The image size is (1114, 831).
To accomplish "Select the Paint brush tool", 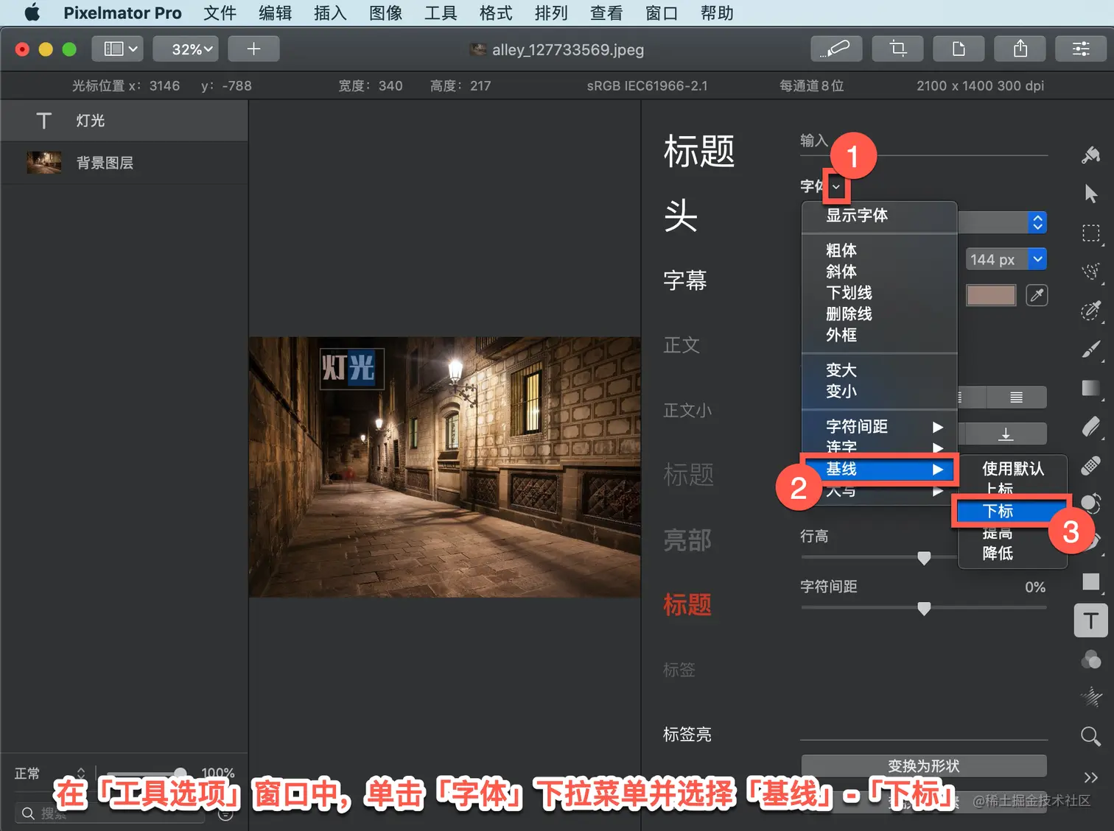I will click(1091, 350).
